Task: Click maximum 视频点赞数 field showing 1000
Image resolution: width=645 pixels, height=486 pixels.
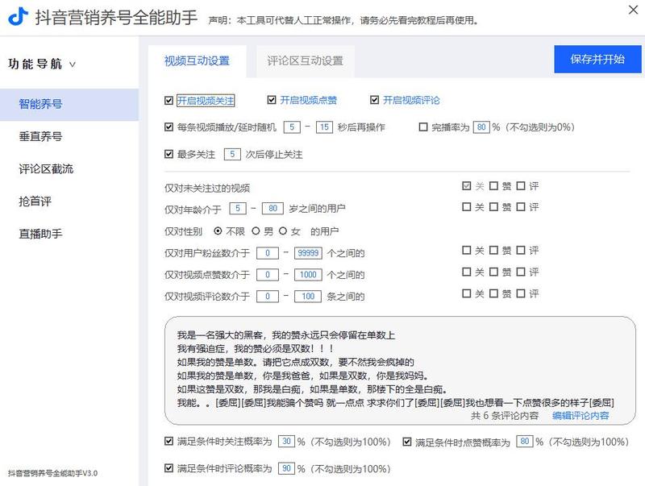Action: click(x=308, y=275)
